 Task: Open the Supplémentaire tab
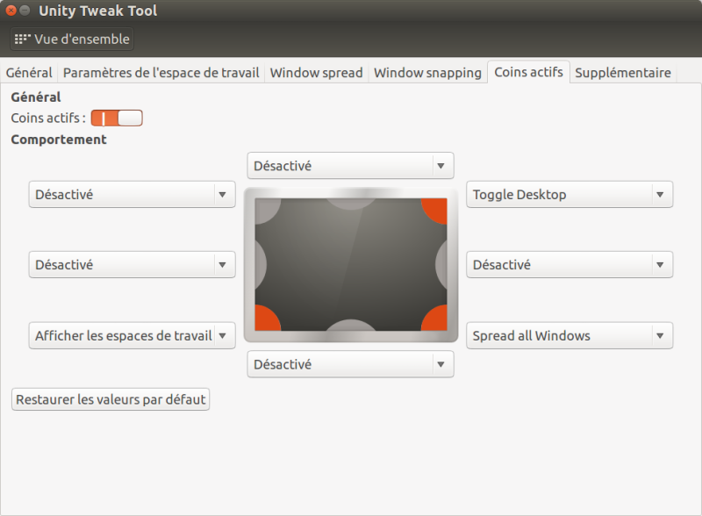[623, 73]
